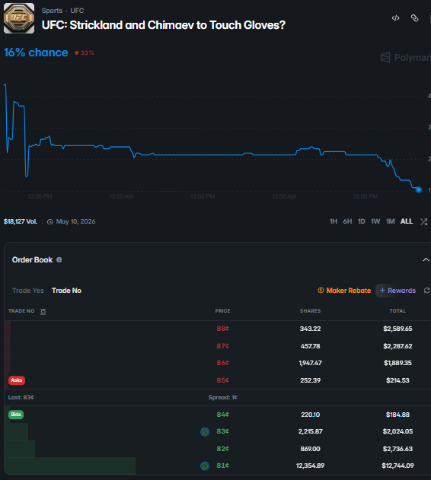Click the clock icon beside May 10, 2026
This screenshot has height=480, width=431.
[50, 221]
